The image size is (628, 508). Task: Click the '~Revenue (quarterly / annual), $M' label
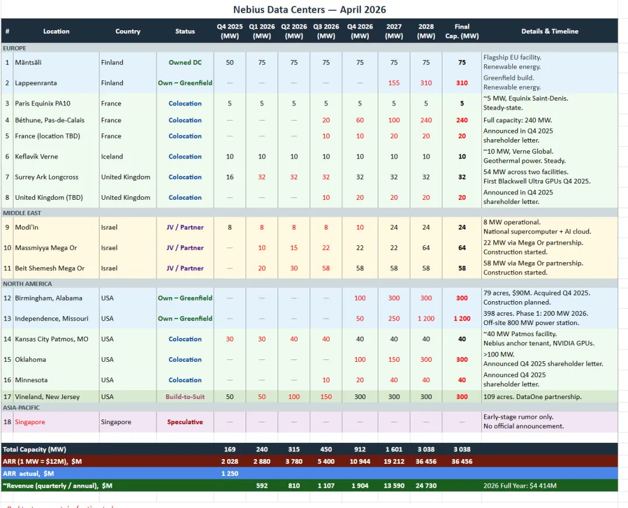pyautogui.click(x=57, y=485)
